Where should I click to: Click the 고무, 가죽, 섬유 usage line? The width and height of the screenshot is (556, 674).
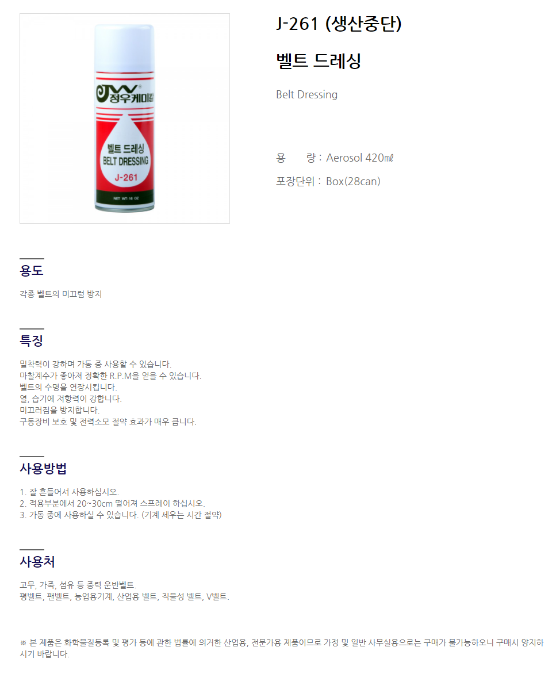click(78, 585)
